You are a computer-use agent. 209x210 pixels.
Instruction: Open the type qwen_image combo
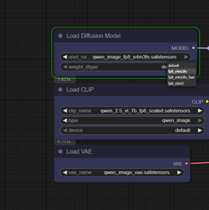[132, 120]
